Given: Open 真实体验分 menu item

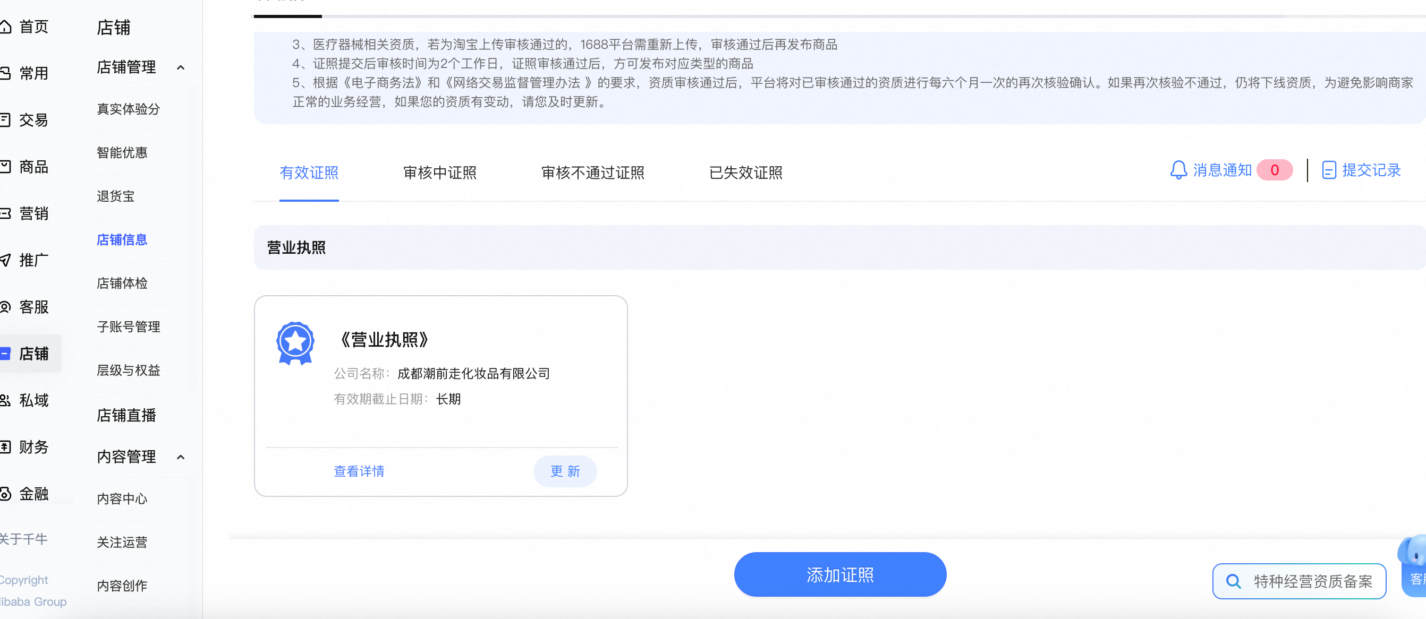Looking at the screenshot, I should [x=129, y=109].
